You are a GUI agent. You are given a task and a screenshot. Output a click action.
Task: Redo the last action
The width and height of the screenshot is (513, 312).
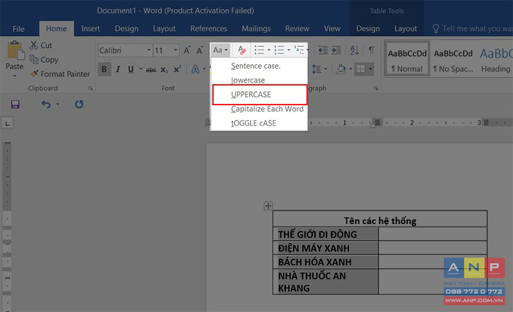point(79,105)
